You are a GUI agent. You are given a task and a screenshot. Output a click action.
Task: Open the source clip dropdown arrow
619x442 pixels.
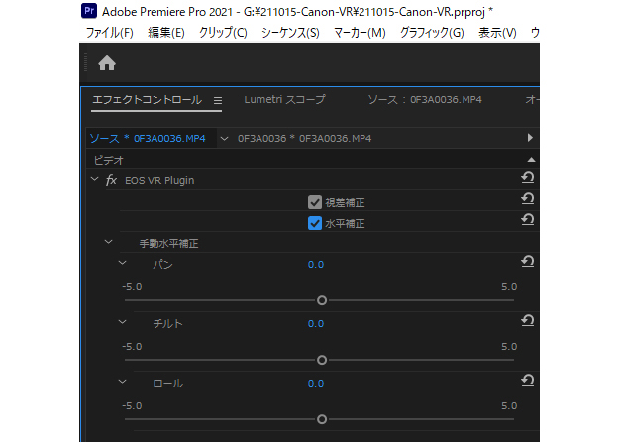[x=224, y=138]
